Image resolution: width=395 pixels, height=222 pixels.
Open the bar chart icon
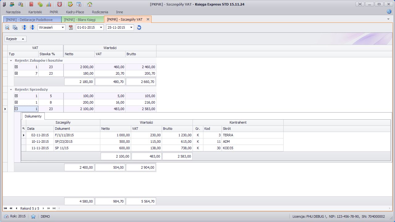click(x=49, y=4)
